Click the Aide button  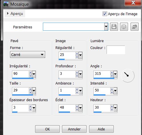click(x=101, y=129)
